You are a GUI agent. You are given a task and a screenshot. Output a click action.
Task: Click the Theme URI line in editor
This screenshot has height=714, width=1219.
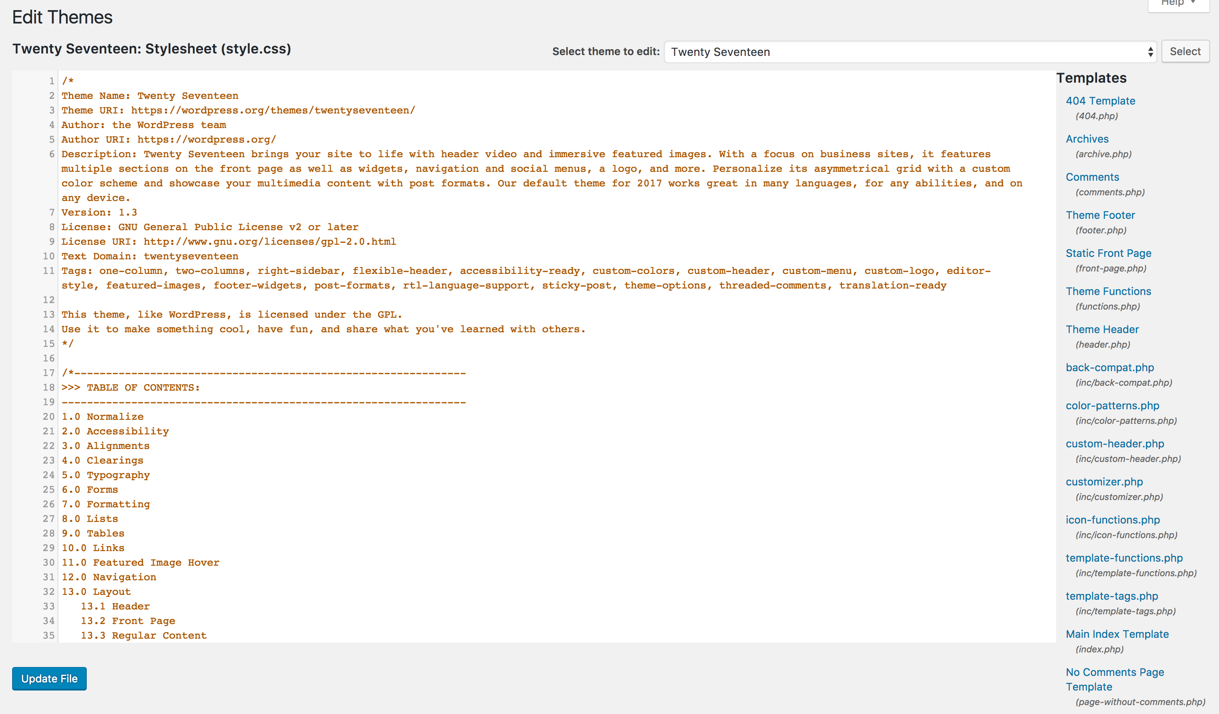(x=238, y=110)
